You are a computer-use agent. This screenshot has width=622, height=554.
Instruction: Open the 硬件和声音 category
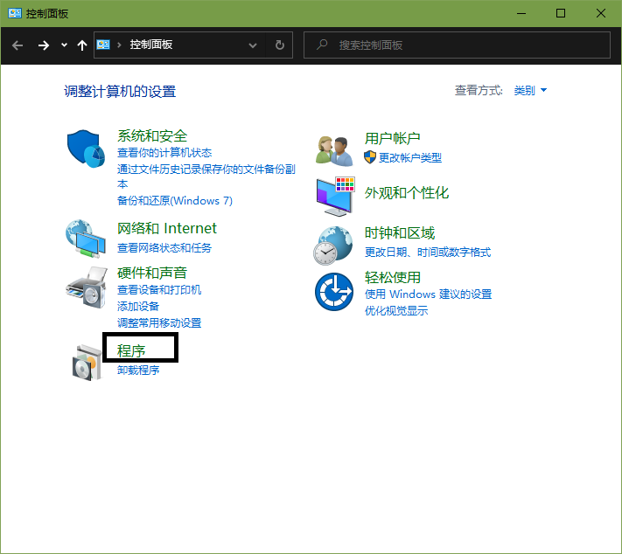pyautogui.click(x=152, y=273)
